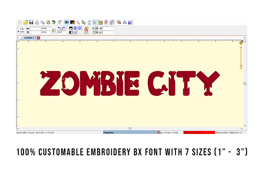Screen dimensions: 263x175
Task: Click the red design size status indicator
Action: (199, 133)
